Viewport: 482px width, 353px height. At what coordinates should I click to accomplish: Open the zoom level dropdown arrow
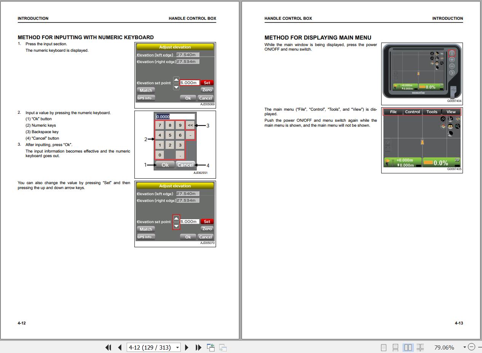(465, 347)
